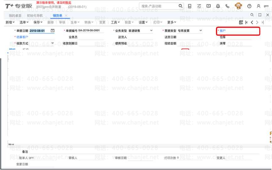Click the 变更人 field at the bottom
This screenshot has width=272, height=170.
(239, 158)
